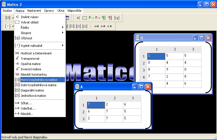Image resolution: width=217 pixels, height=140 pixels.
Task: Select Diagonální matice entry
Action: point(40,90)
